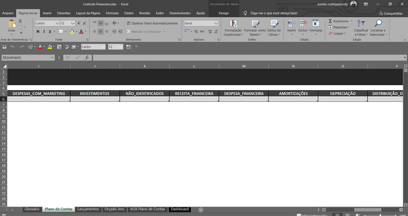
Task: Open the Formatar como Tabela gallery
Action: 254,27
